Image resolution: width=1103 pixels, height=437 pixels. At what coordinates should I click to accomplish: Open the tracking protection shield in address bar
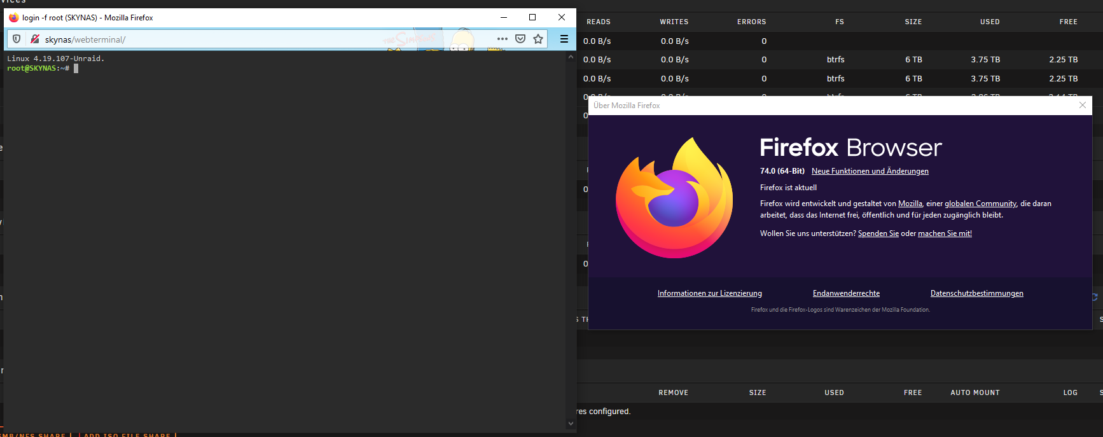[17, 39]
